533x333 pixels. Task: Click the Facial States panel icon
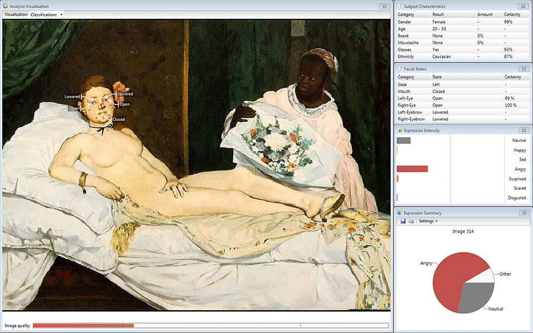pyautogui.click(x=400, y=69)
